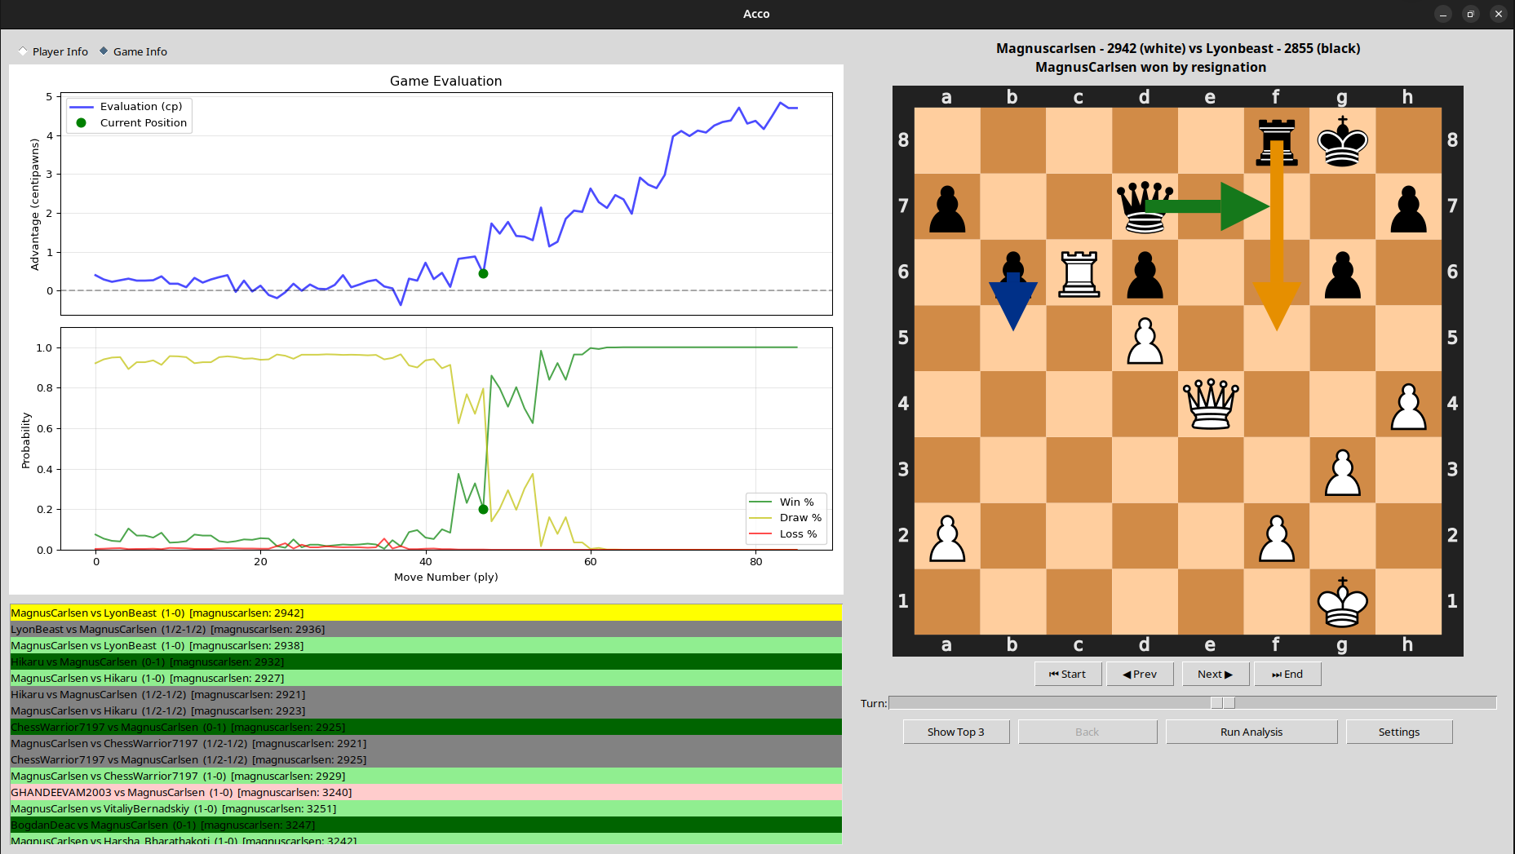Go back one move with Prev
The width and height of the screenshot is (1515, 854).
(1140, 674)
